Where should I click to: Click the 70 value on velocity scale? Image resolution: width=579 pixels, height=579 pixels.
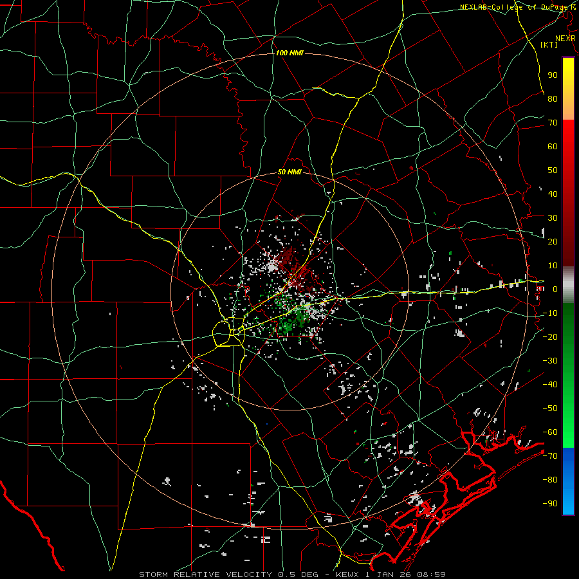coord(553,123)
